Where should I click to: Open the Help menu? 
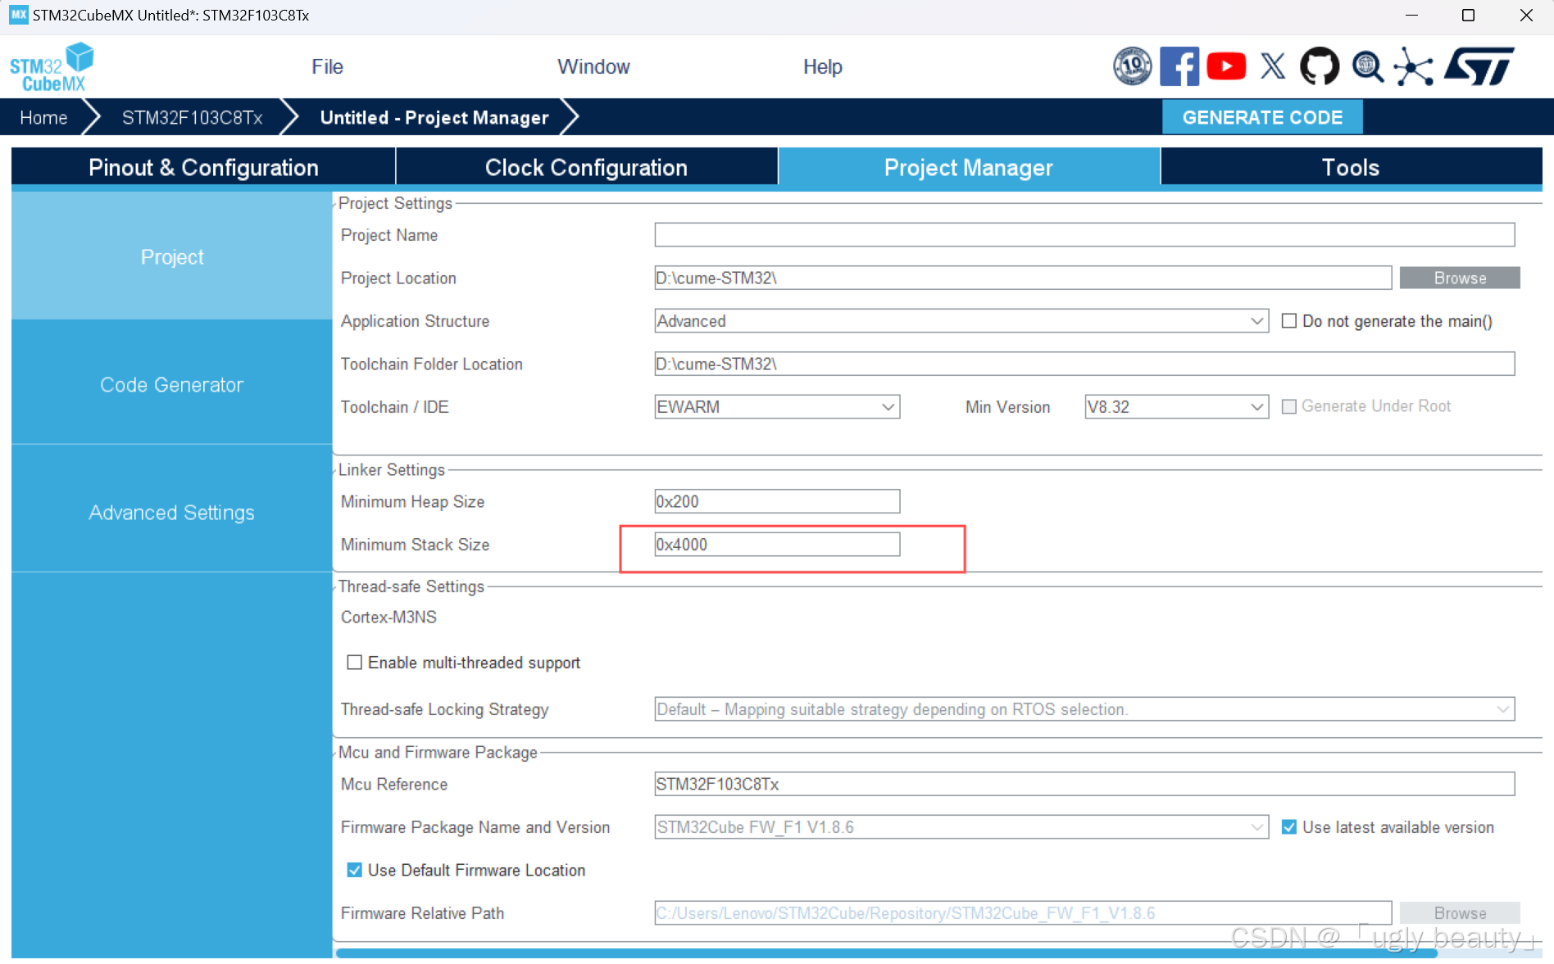(822, 67)
